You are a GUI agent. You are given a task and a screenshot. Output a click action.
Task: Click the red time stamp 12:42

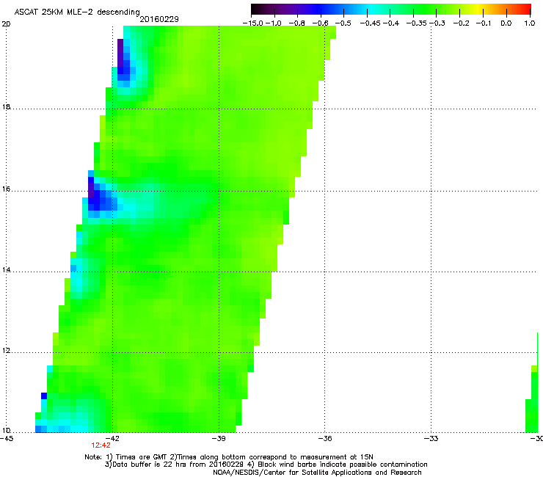click(101, 445)
